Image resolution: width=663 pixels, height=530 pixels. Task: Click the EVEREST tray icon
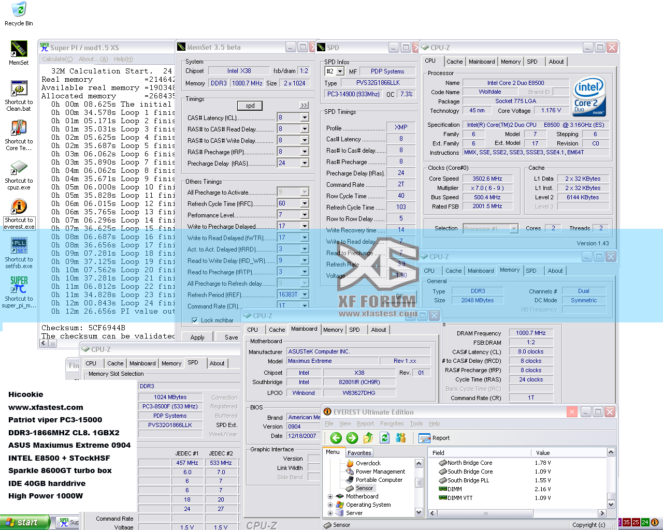pos(654,522)
